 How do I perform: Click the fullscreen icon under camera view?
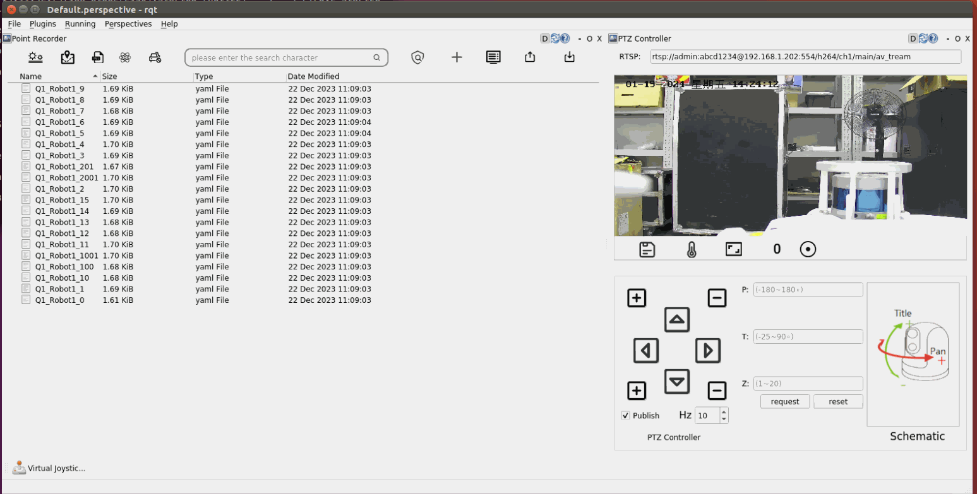click(x=733, y=249)
